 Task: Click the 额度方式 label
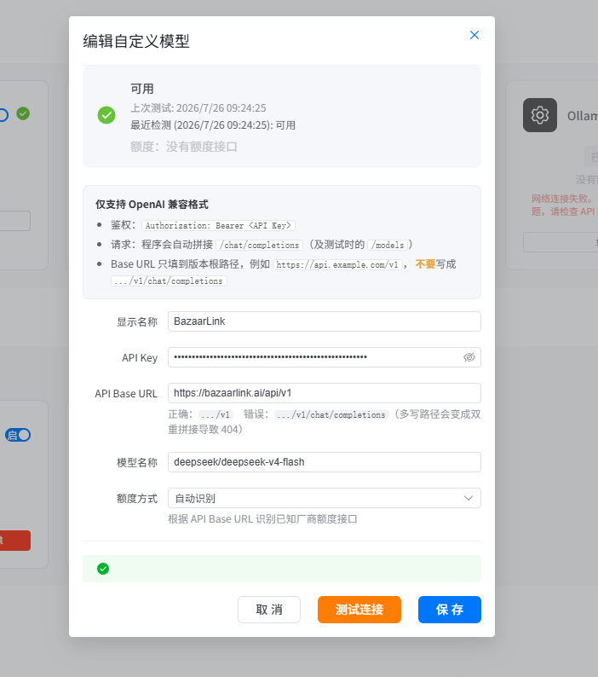(x=137, y=499)
